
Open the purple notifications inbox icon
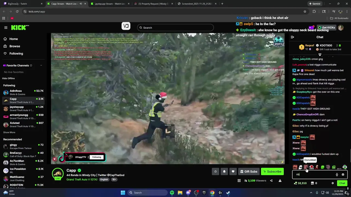(x=312, y=28)
